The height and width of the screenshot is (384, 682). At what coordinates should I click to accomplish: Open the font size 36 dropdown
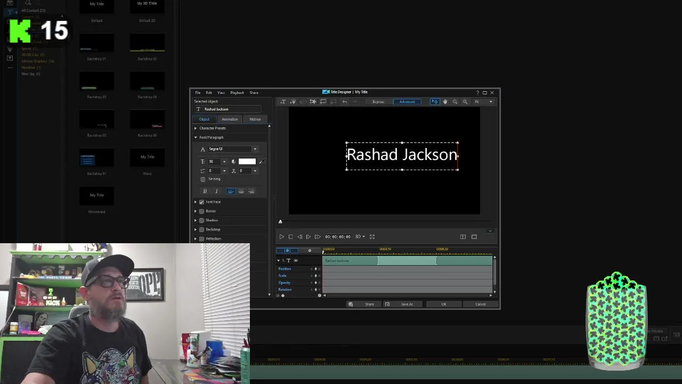pyautogui.click(x=224, y=162)
